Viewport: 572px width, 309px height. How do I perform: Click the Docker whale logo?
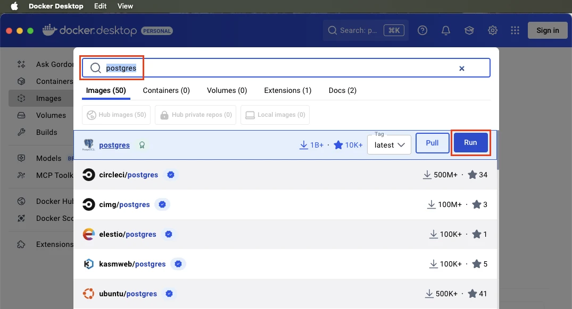click(49, 30)
